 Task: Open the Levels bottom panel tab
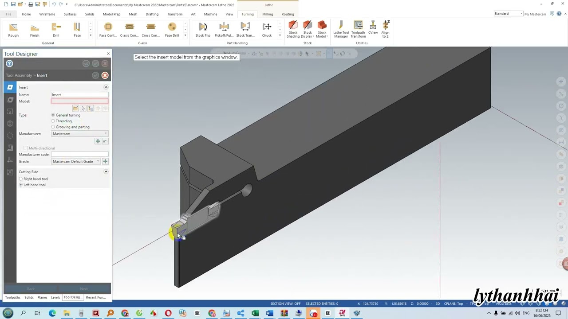point(55,297)
